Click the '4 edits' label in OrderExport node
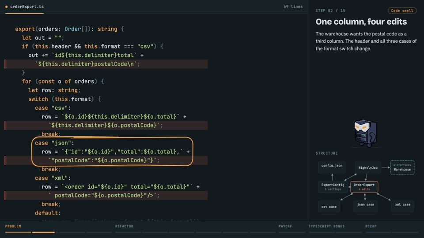The height and width of the screenshot is (238, 424). point(364,189)
